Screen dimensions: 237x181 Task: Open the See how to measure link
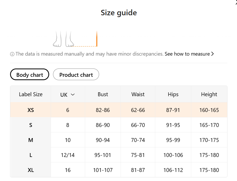pos(187,54)
